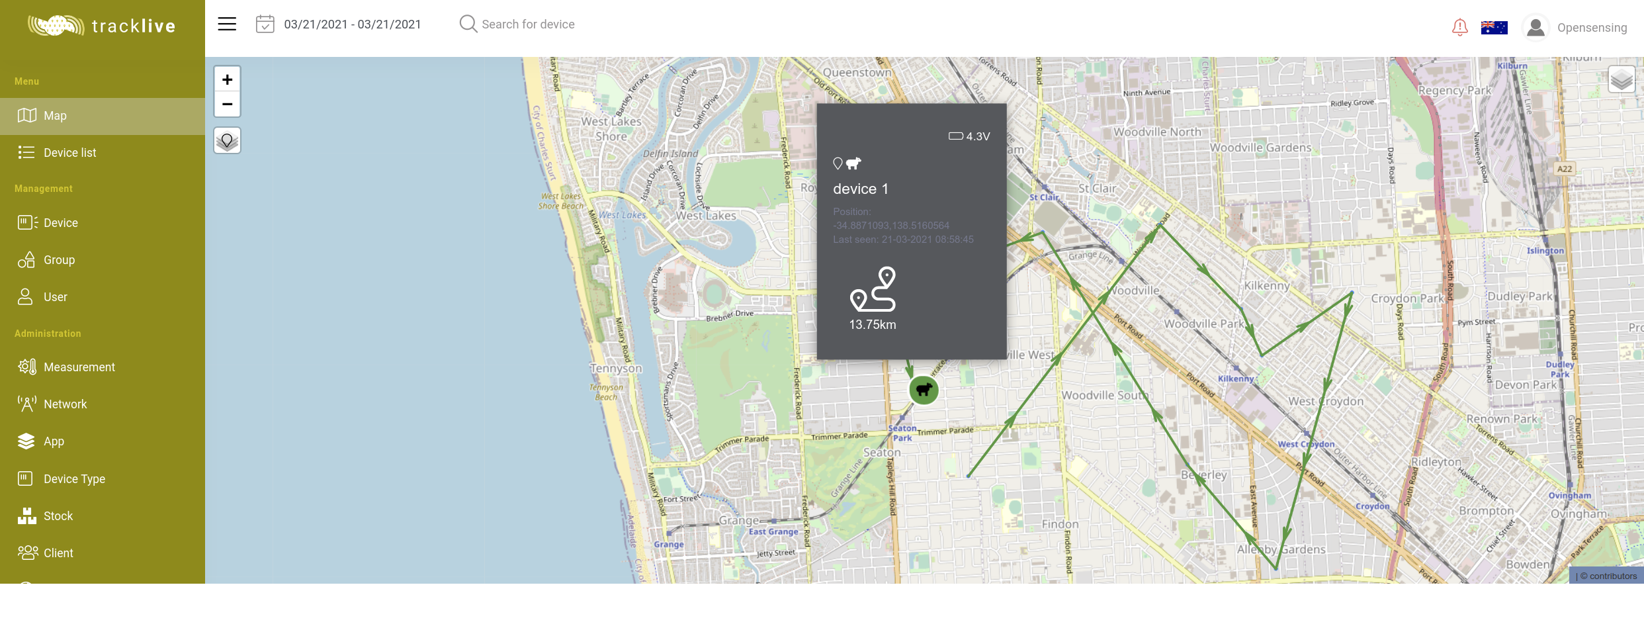
Task: Select Map in the sidebar
Action: coord(55,116)
